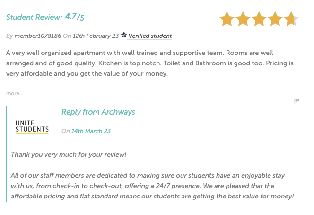Click the 12th February 23 review date

click(96, 36)
